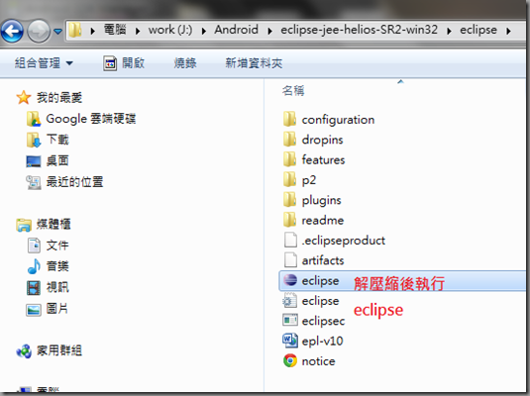530x396 pixels.
Task: Click the 新增資料夾 button
Action: click(254, 62)
